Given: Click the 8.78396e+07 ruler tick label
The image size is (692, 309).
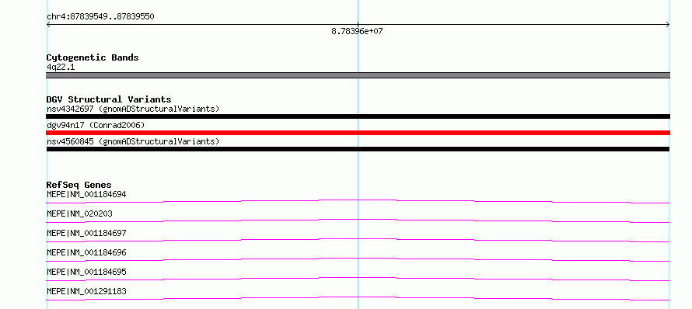Looking at the screenshot, I should point(357,32).
